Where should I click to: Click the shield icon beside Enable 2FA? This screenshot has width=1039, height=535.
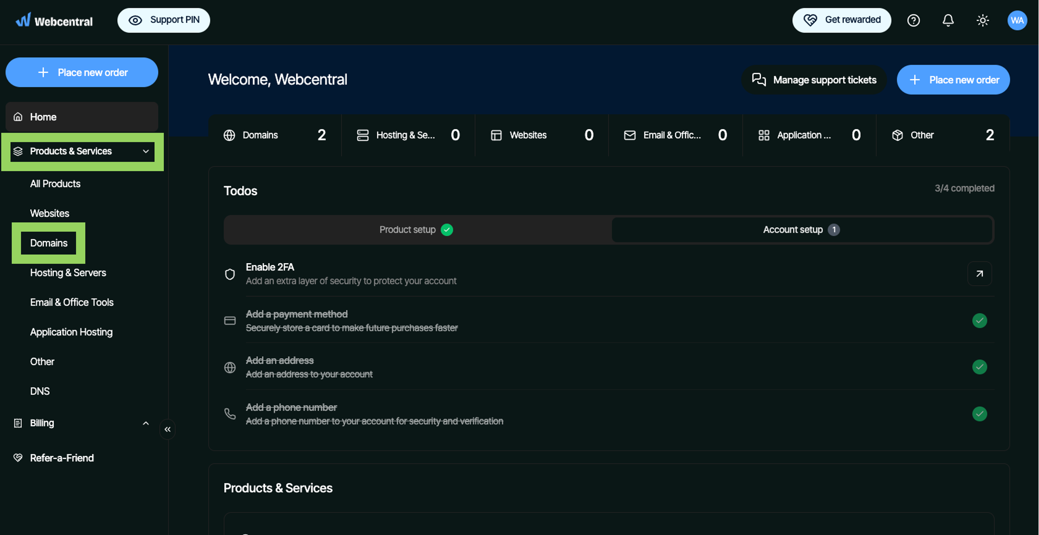point(230,274)
